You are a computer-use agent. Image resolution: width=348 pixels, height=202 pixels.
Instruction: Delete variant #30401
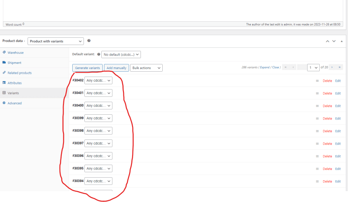pyautogui.click(x=328, y=93)
